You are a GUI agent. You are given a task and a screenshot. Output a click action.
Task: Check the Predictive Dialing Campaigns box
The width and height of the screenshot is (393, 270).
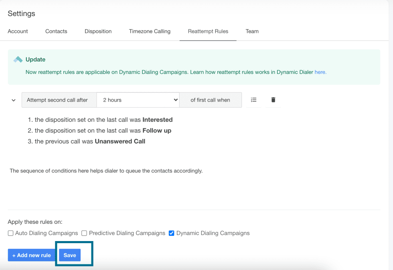[84, 233]
